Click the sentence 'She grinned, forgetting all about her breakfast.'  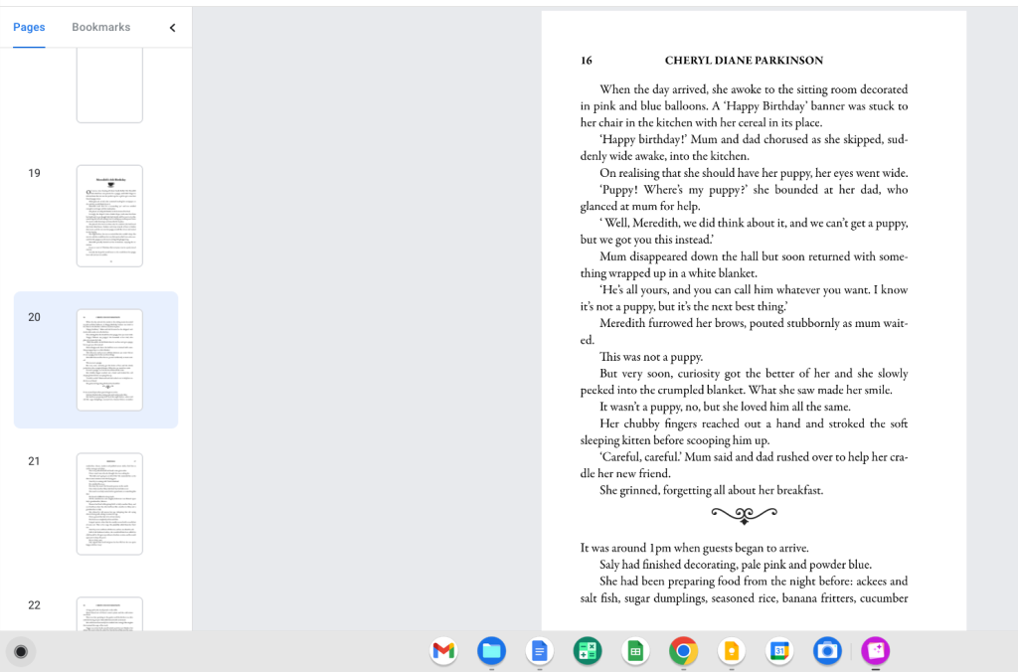click(x=712, y=490)
